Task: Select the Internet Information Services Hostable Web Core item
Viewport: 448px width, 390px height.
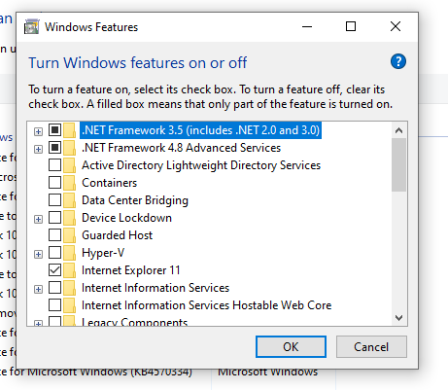Action: [206, 305]
